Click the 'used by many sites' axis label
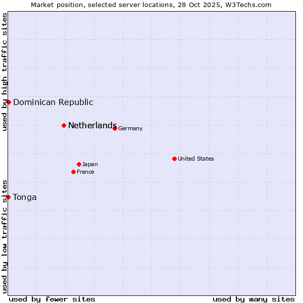Image resolution: width=303 pixels, height=303 pixels. coord(254,299)
